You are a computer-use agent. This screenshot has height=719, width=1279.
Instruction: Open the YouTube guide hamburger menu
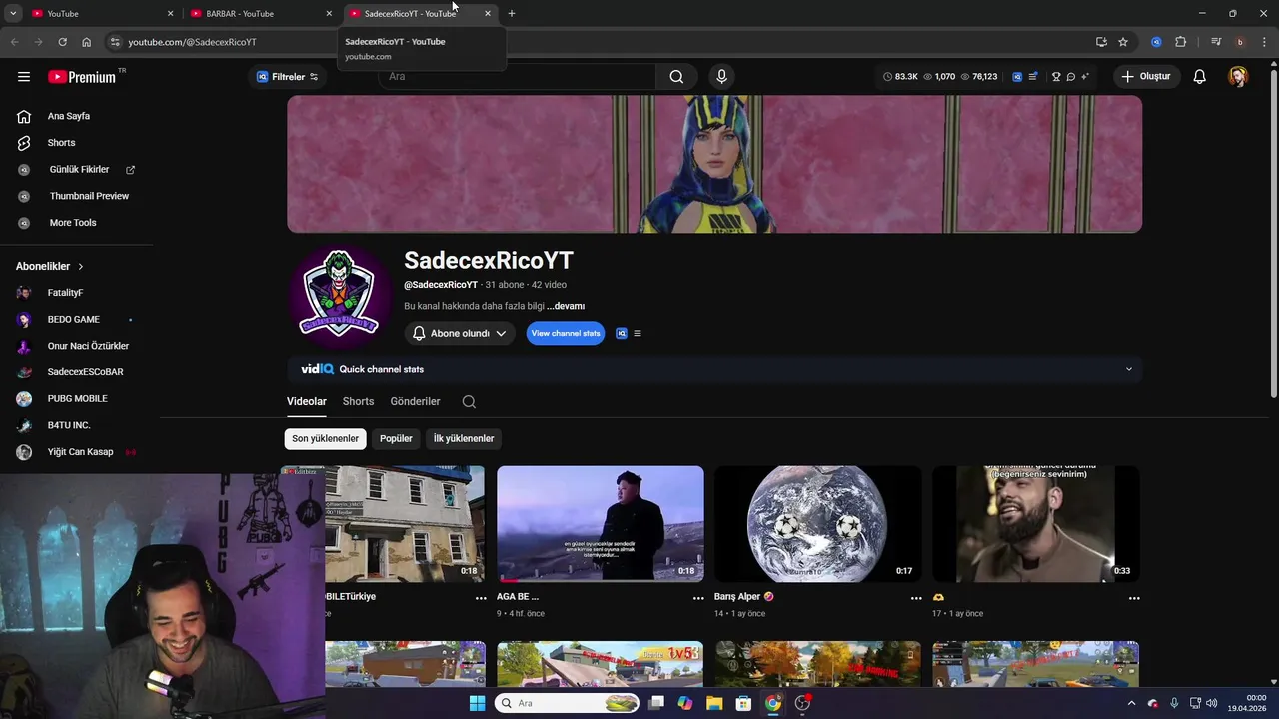pyautogui.click(x=24, y=77)
